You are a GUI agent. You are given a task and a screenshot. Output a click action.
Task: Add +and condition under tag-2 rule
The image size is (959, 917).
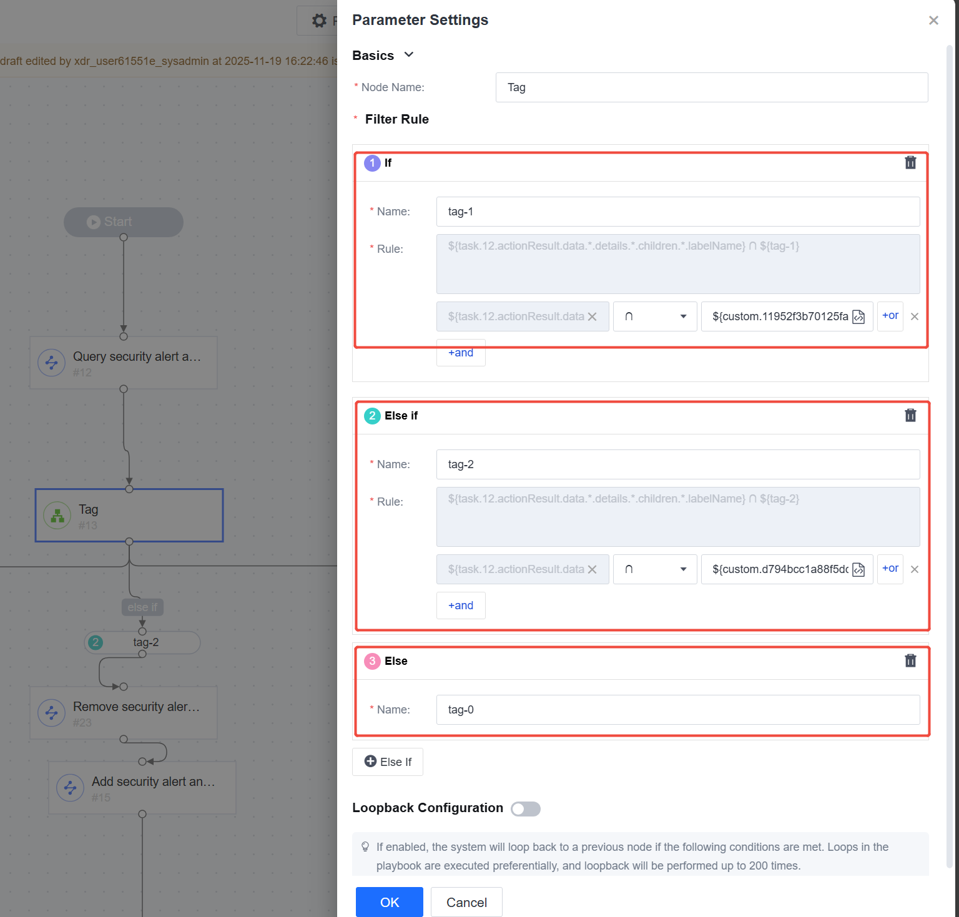(x=461, y=606)
